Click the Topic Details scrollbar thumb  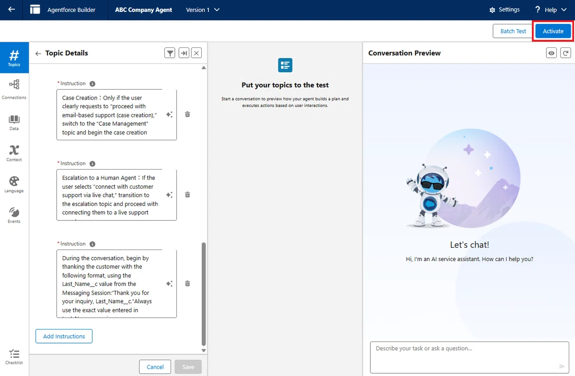pos(204,294)
